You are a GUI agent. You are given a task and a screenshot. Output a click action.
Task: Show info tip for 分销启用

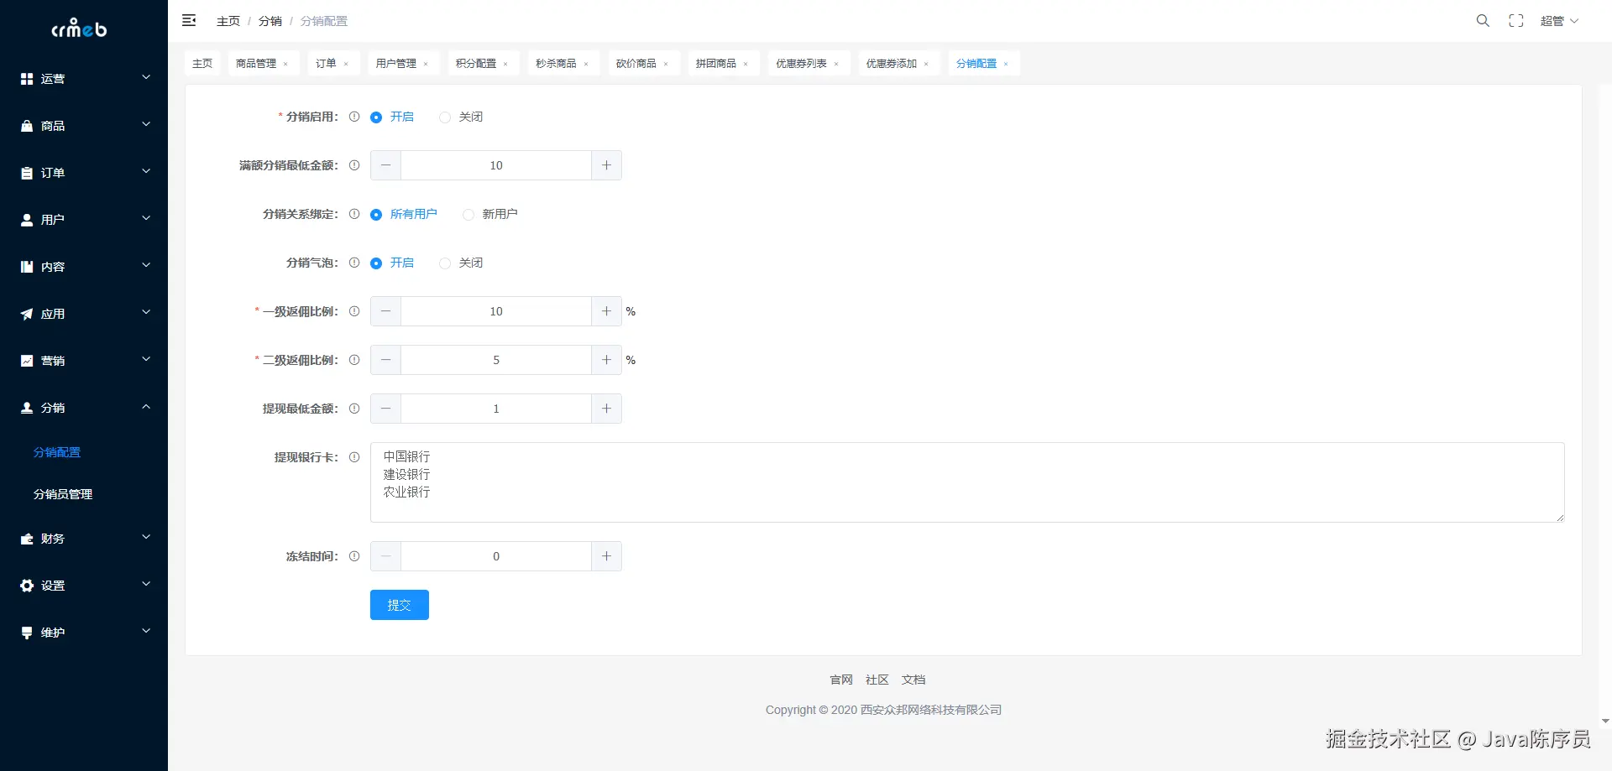pos(354,117)
